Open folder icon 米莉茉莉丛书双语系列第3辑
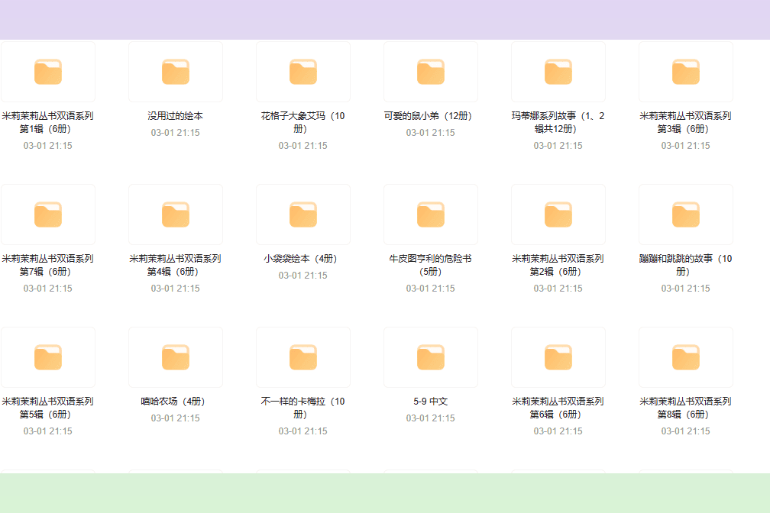The height and width of the screenshot is (513, 770). point(686,73)
